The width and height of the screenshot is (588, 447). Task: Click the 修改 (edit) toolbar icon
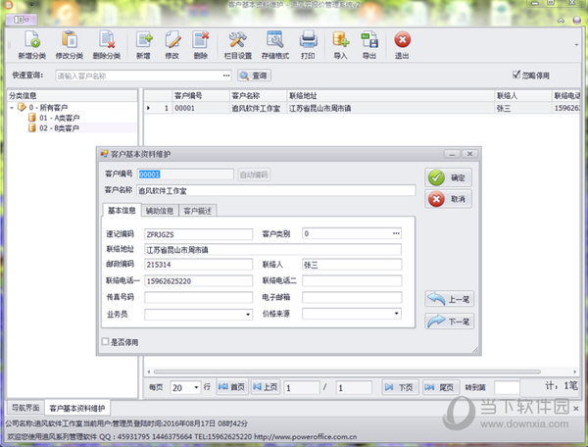(172, 45)
